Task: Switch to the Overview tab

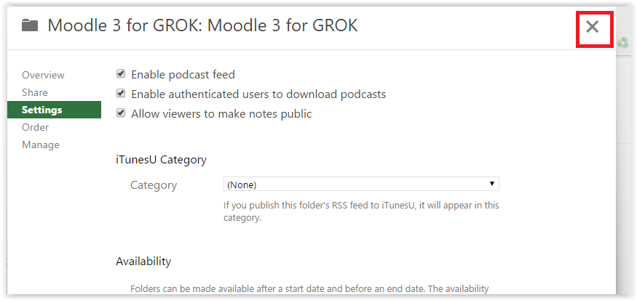Action: (x=43, y=75)
